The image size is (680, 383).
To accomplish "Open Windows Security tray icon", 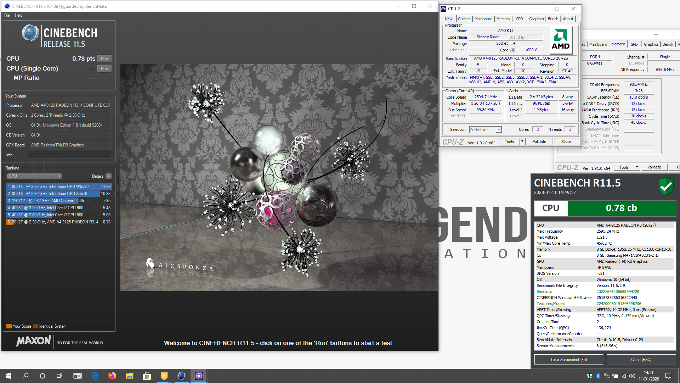I will tap(590, 376).
